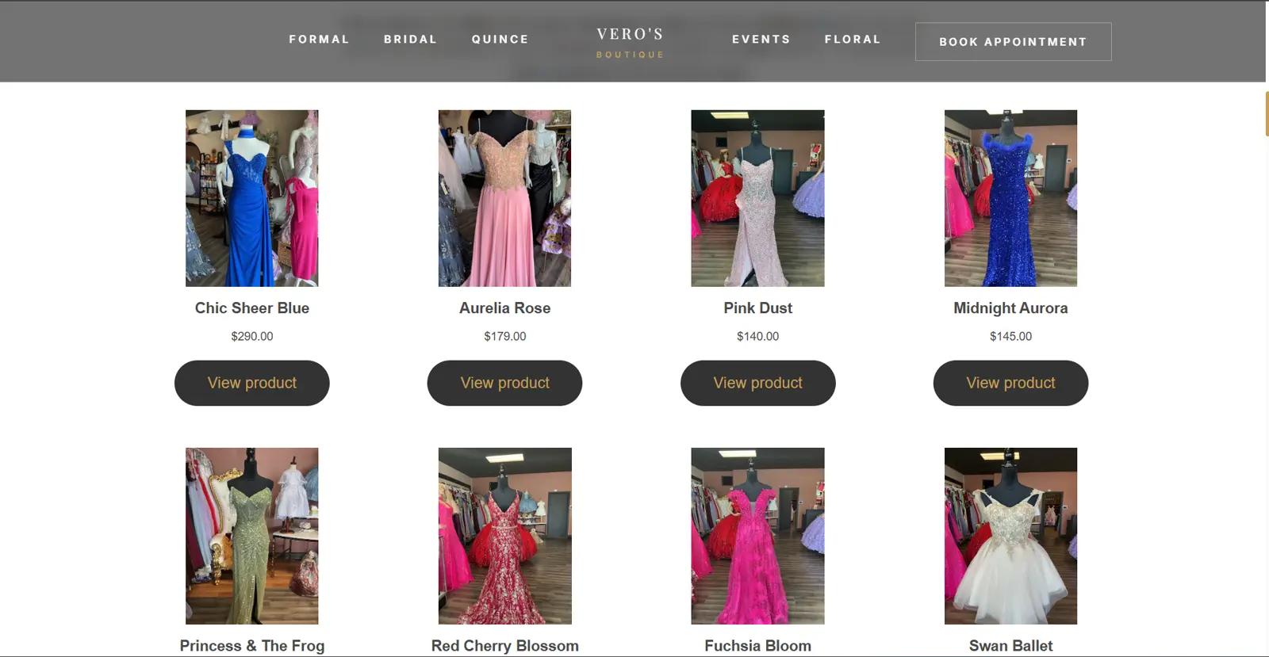This screenshot has height=657, width=1269.
Task: Click the $290.00 price
Action: click(252, 336)
